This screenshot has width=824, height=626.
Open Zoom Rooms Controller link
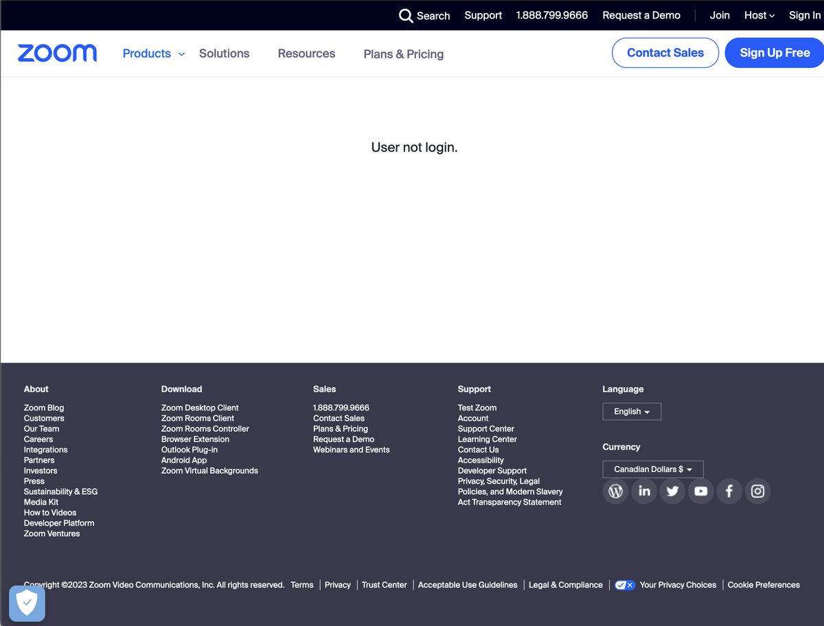(x=205, y=428)
